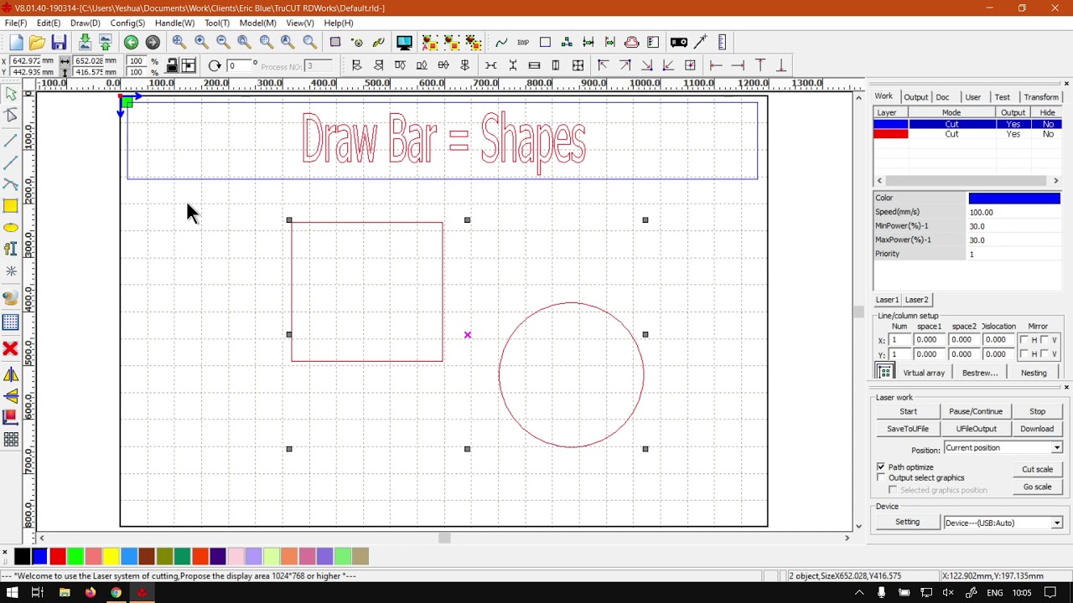
Task: Select the Ellipse drawing tool
Action: point(11,228)
